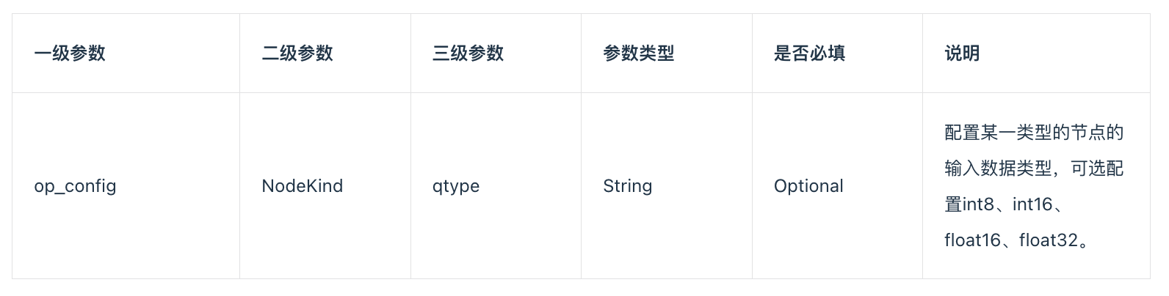Click the 是否必填 column header

(x=809, y=53)
